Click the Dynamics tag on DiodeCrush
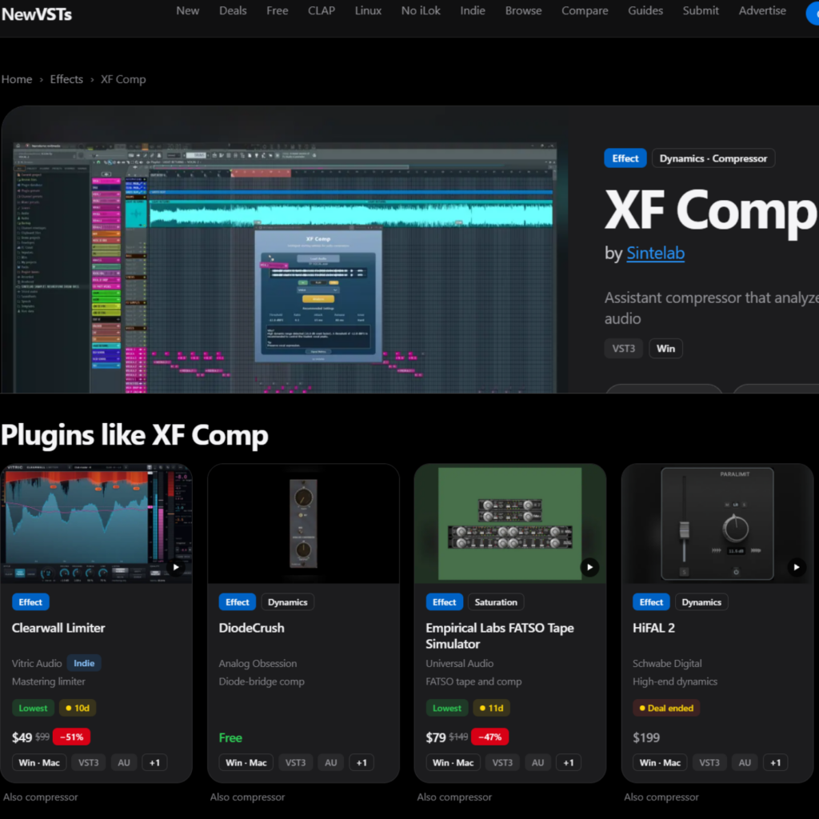Viewport: 819px width, 819px height. click(x=287, y=602)
